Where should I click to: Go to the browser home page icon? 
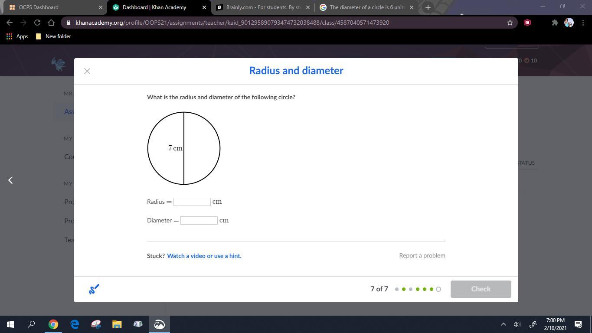tap(51, 23)
